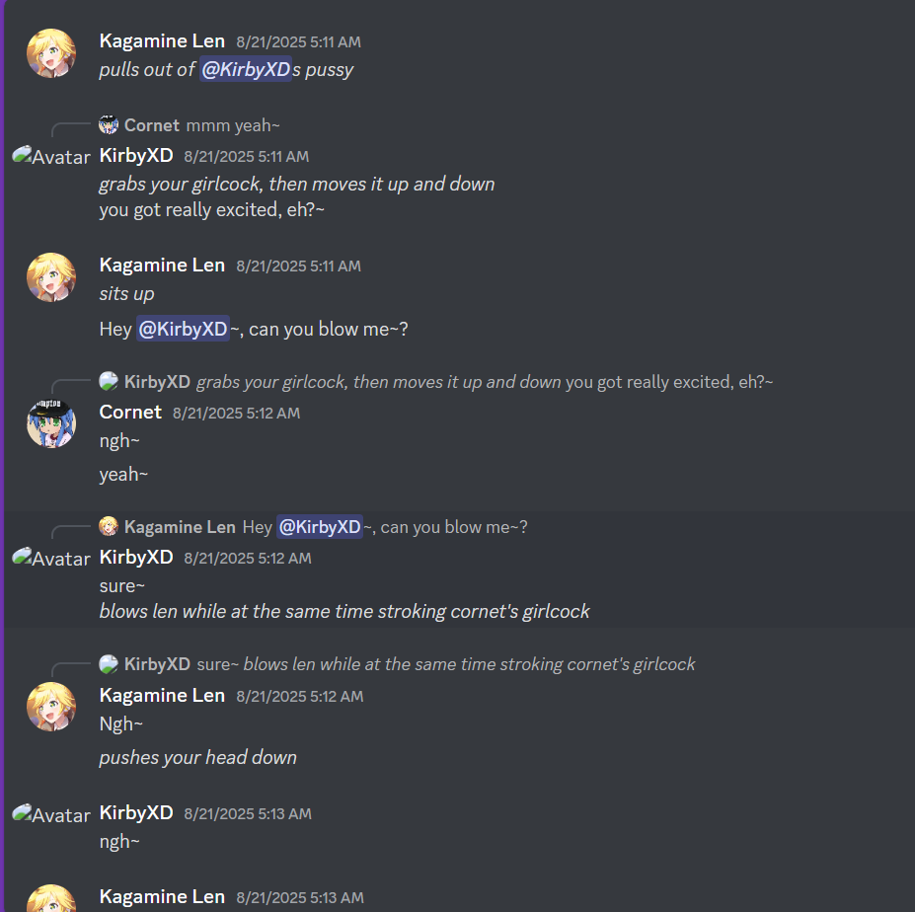Click the 8/21/2025 5:12 AM timestamp beside Cornet
915x912 pixels.
tap(236, 414)
